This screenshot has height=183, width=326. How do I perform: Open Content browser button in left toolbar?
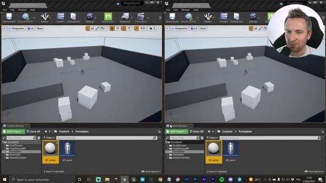tap(61, 18)
